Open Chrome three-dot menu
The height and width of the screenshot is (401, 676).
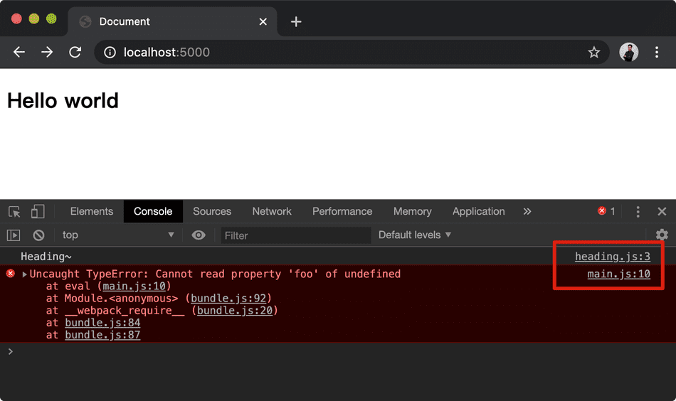pos(657,53)
